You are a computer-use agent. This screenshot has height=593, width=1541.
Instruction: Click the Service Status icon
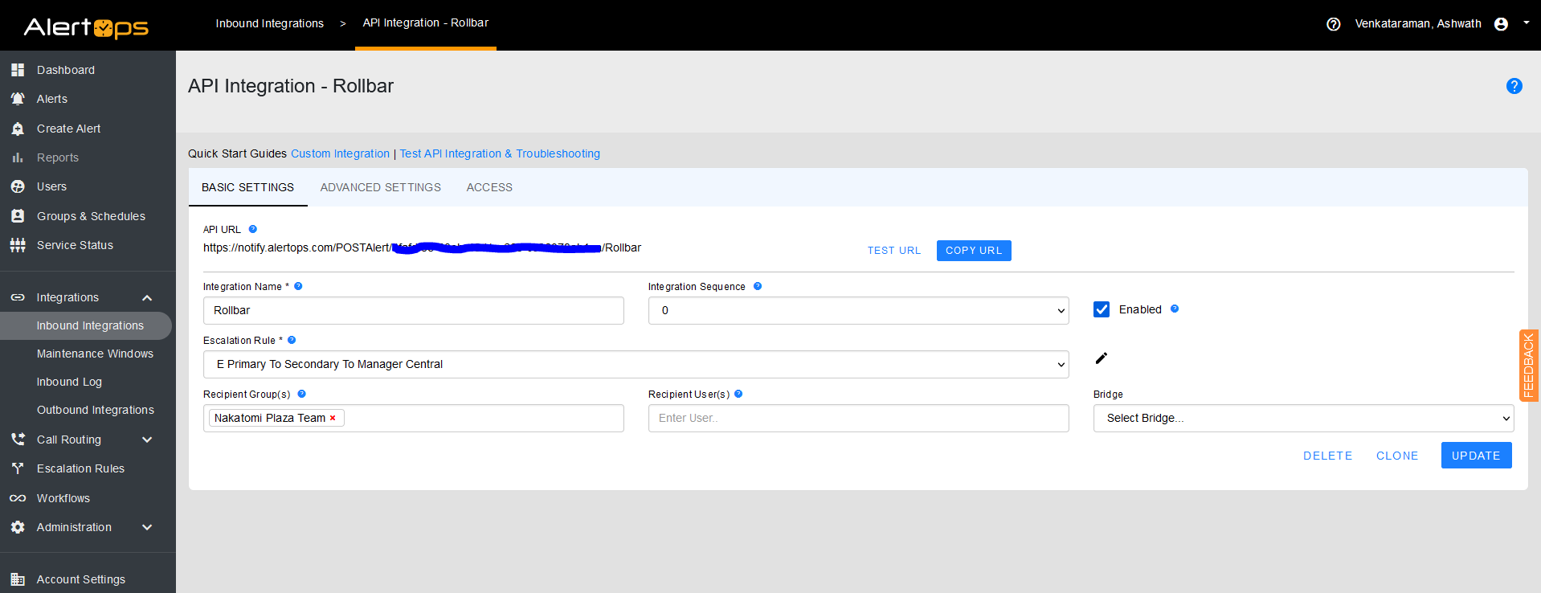coord(18,245)
